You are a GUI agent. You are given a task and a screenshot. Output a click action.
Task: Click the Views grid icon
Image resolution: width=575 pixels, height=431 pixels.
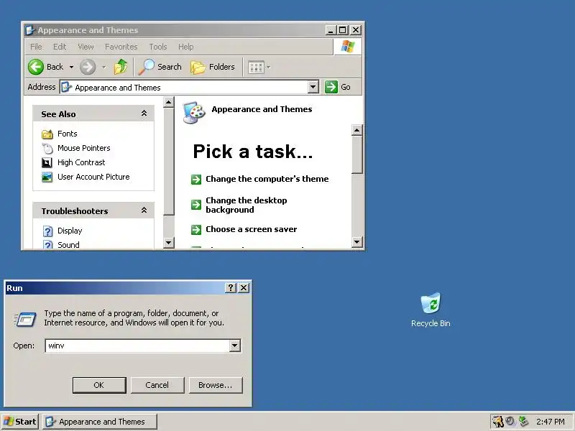click(256, 67)
